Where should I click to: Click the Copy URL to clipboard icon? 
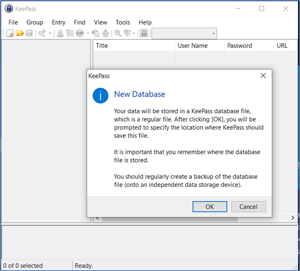96,33
